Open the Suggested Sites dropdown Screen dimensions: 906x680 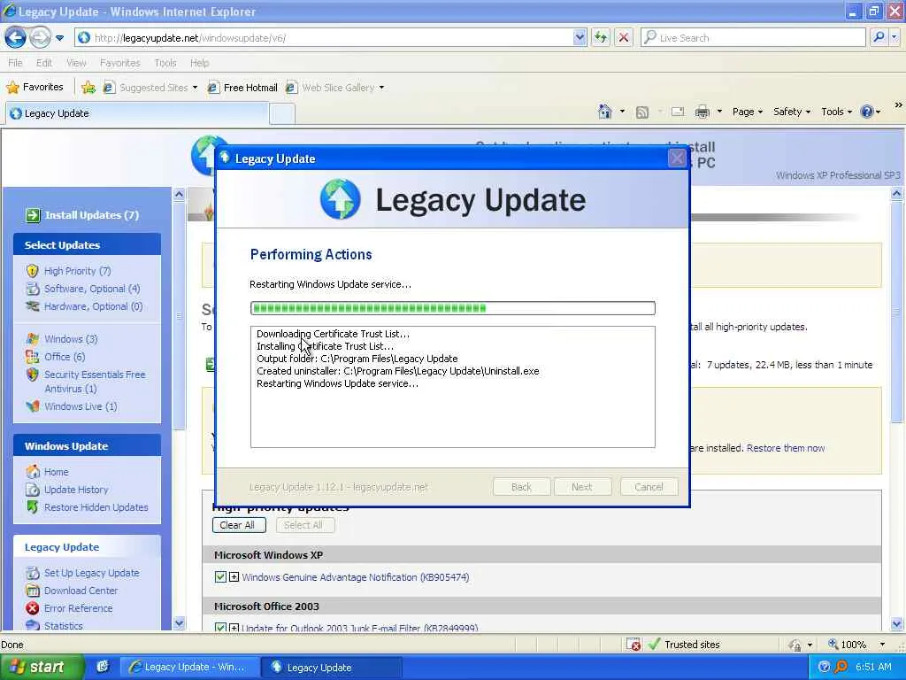point(195,88)
